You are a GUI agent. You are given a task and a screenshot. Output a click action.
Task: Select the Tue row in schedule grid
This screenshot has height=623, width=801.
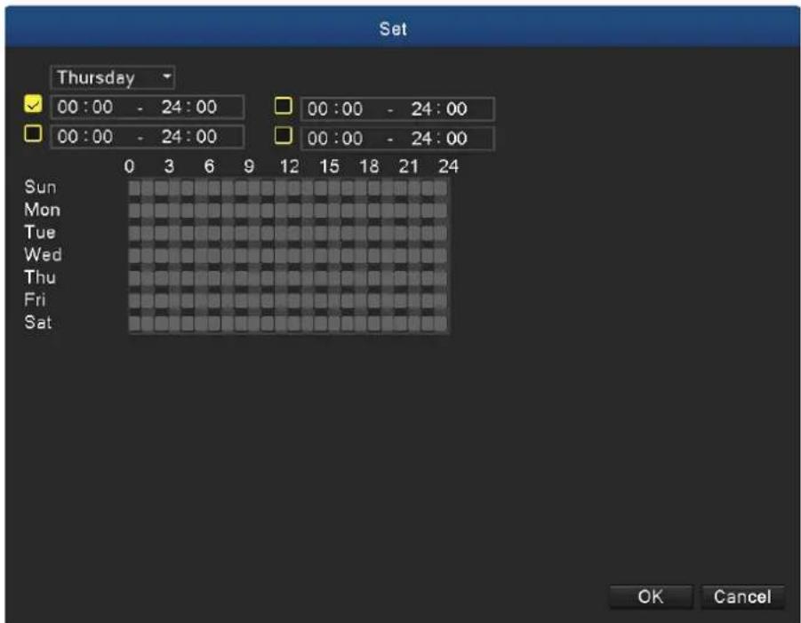pos(288,233)
